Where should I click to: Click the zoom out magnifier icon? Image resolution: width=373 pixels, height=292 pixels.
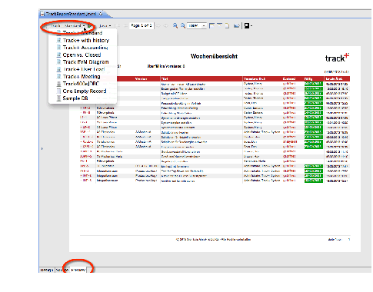point(183,25)
